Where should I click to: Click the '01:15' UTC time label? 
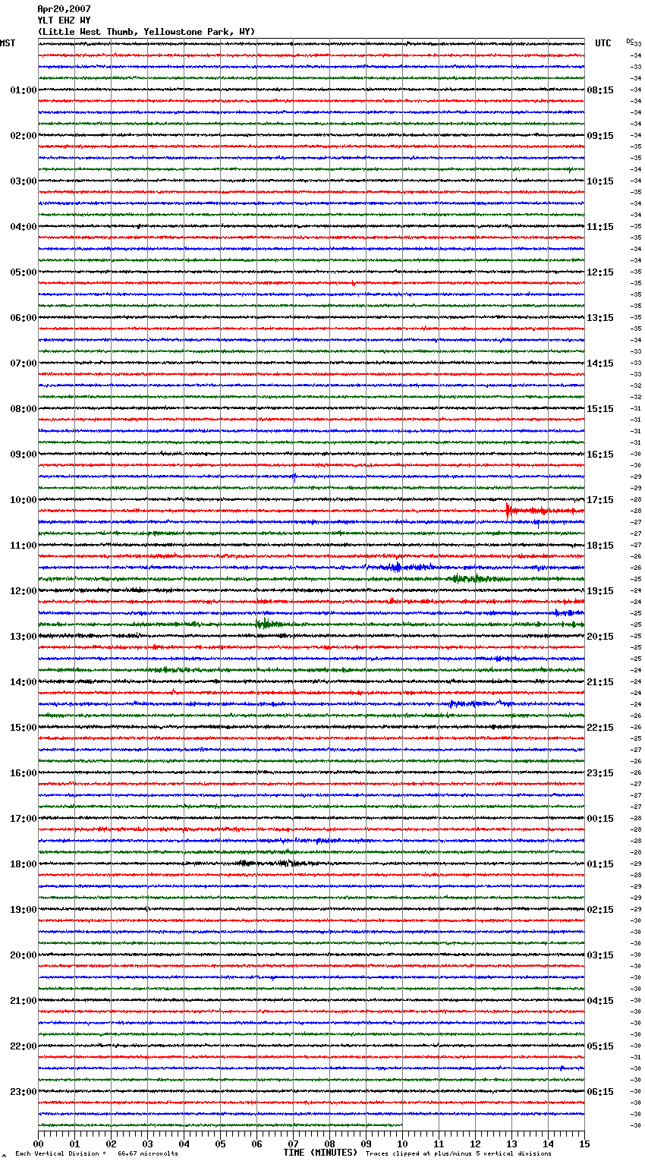(600, 864)
